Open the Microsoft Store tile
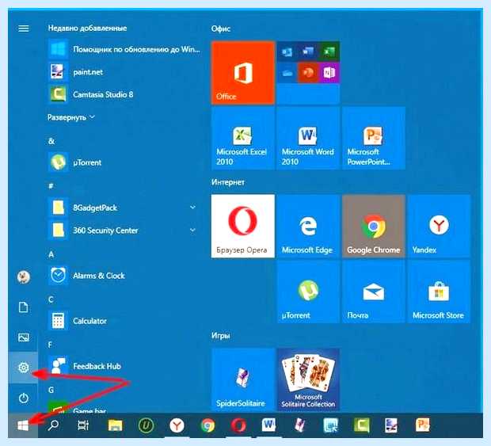Viewport: 491px width, 446px height. pos(439,292)
